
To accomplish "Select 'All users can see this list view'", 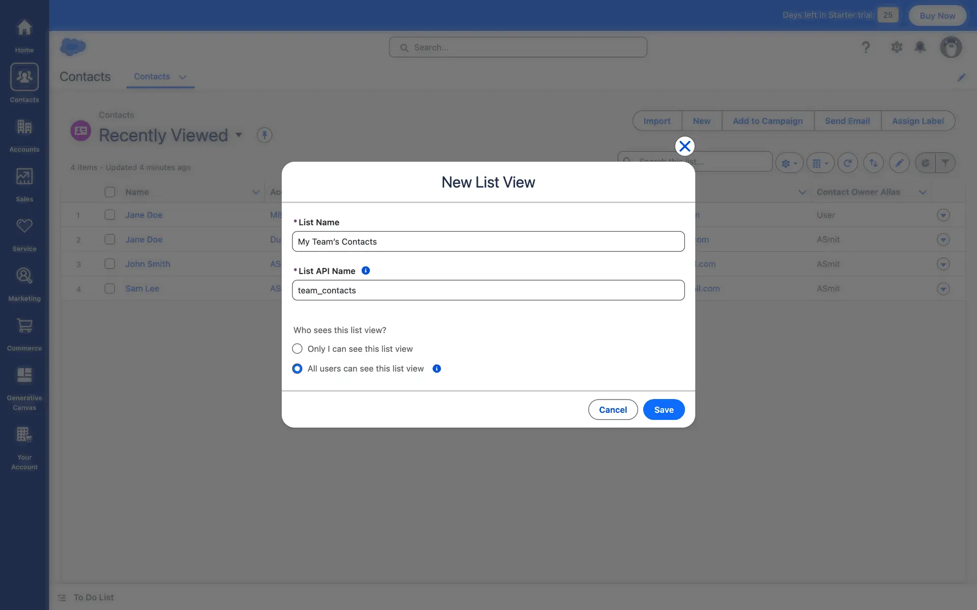I will pos(297,369).
